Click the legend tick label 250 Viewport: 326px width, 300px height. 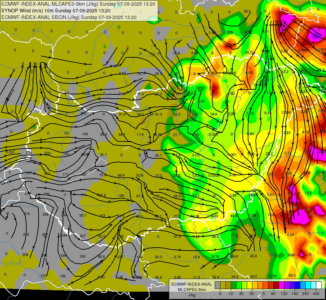coord(305,294)
